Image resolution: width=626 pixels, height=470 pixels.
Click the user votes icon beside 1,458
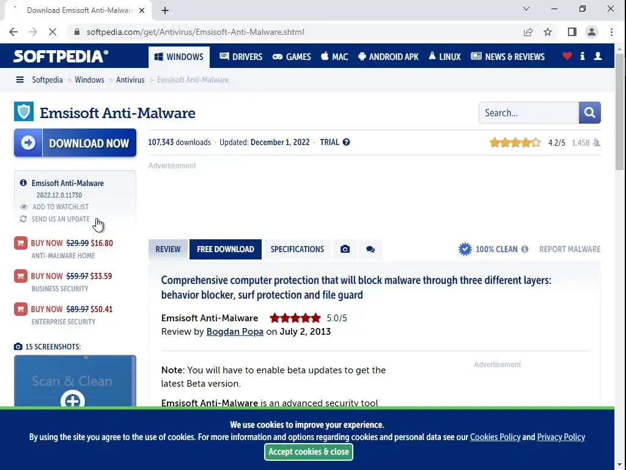(597, 143)
